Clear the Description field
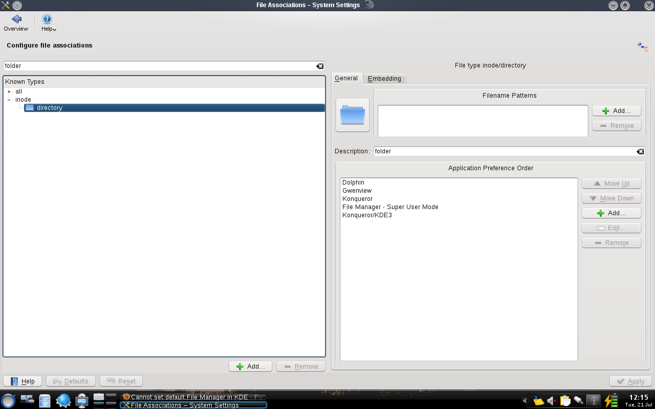 coord(640,151)
